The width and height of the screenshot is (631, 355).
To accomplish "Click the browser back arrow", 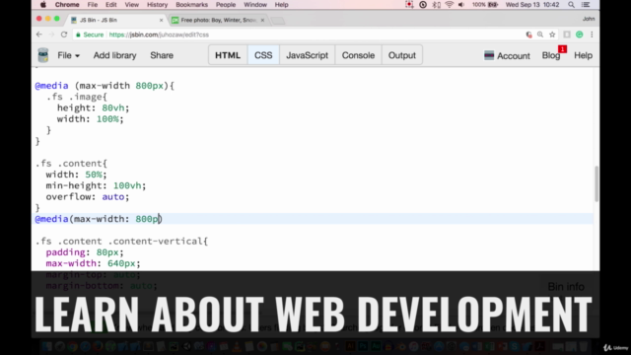I will click(x=39, y=35).
